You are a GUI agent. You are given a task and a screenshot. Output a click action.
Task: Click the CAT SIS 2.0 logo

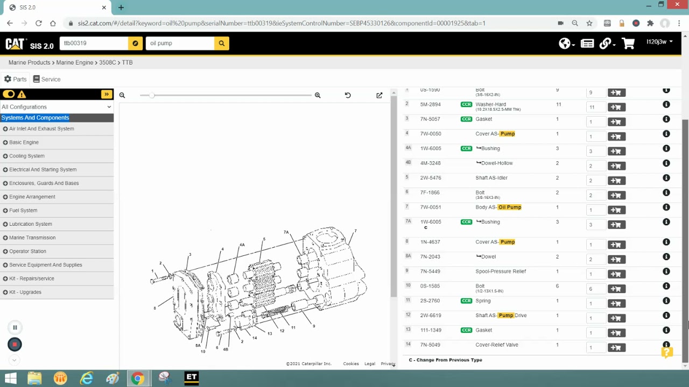[x=30, y=44]
